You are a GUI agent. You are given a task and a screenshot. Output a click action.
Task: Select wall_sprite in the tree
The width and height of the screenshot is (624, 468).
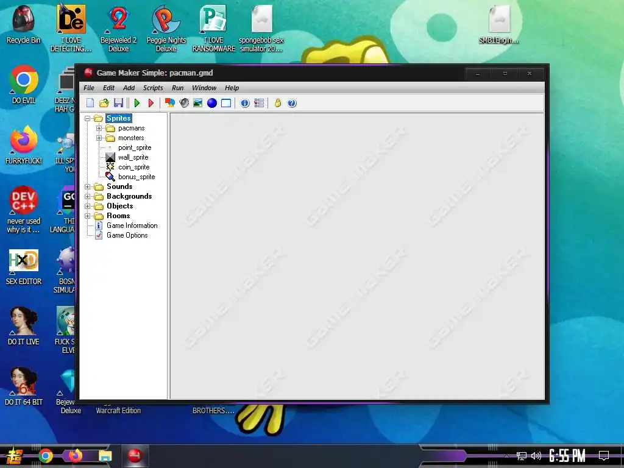(x=133, y=157)
